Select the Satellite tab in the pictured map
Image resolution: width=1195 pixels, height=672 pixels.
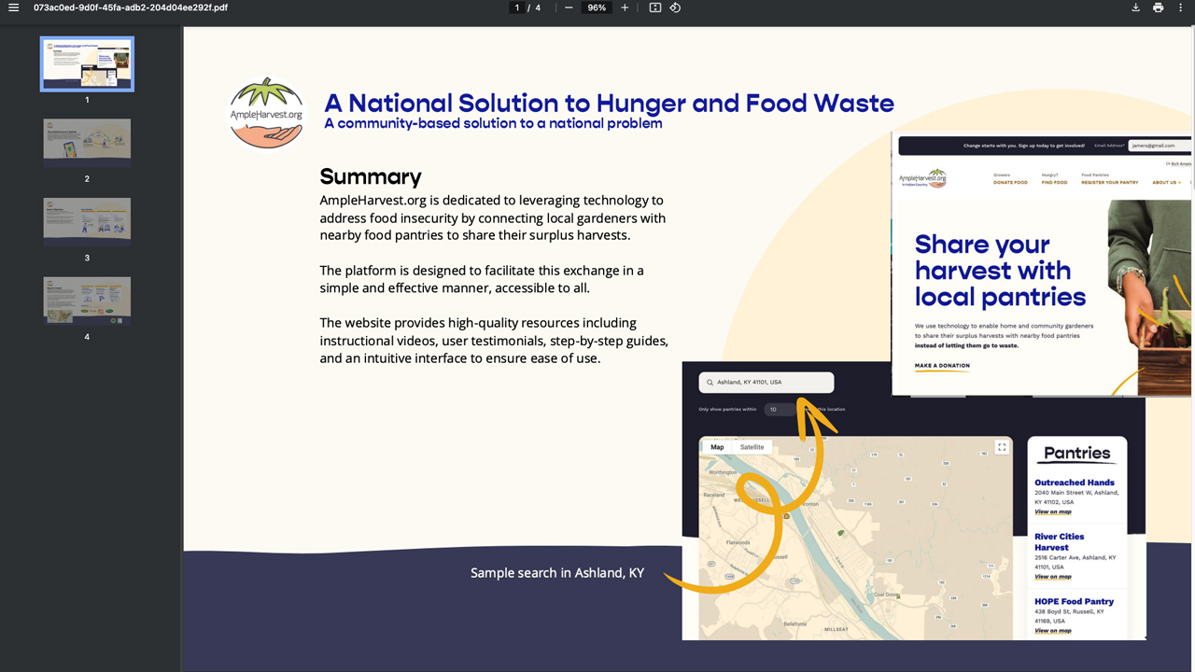point(752,447)
